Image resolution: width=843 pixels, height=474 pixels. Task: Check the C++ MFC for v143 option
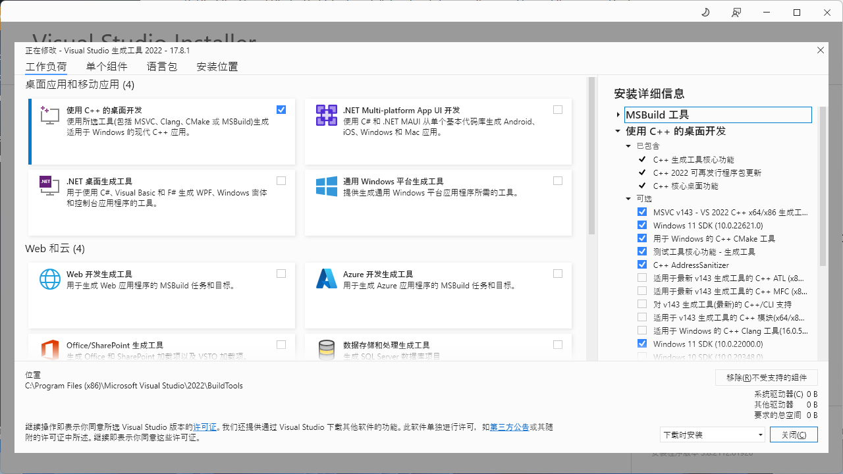(642, 291)
